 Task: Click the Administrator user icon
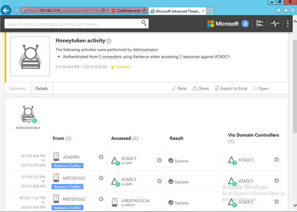click(x=29, y=114)
